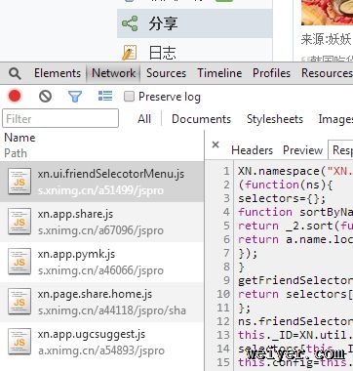Image resolution: width=353 pixels, height=371 pixels.
Task: Open the Resources tab
Action: (327, 73)
